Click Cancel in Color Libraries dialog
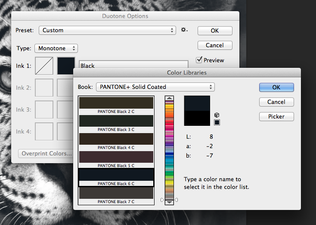This screenshot has height=225, width=316. (x=276, y=102)
